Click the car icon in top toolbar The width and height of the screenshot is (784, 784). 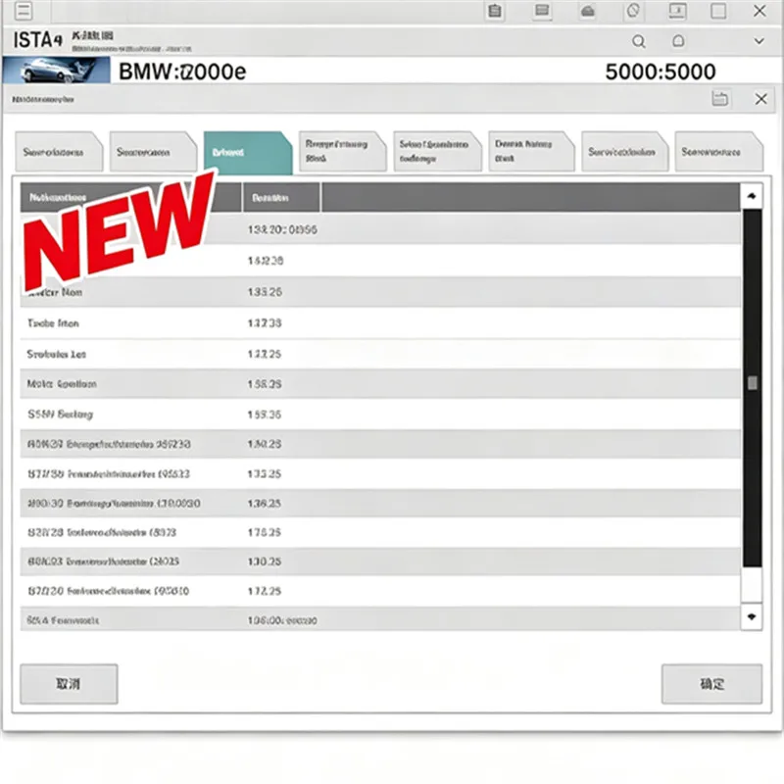click(x=588, y=11)
